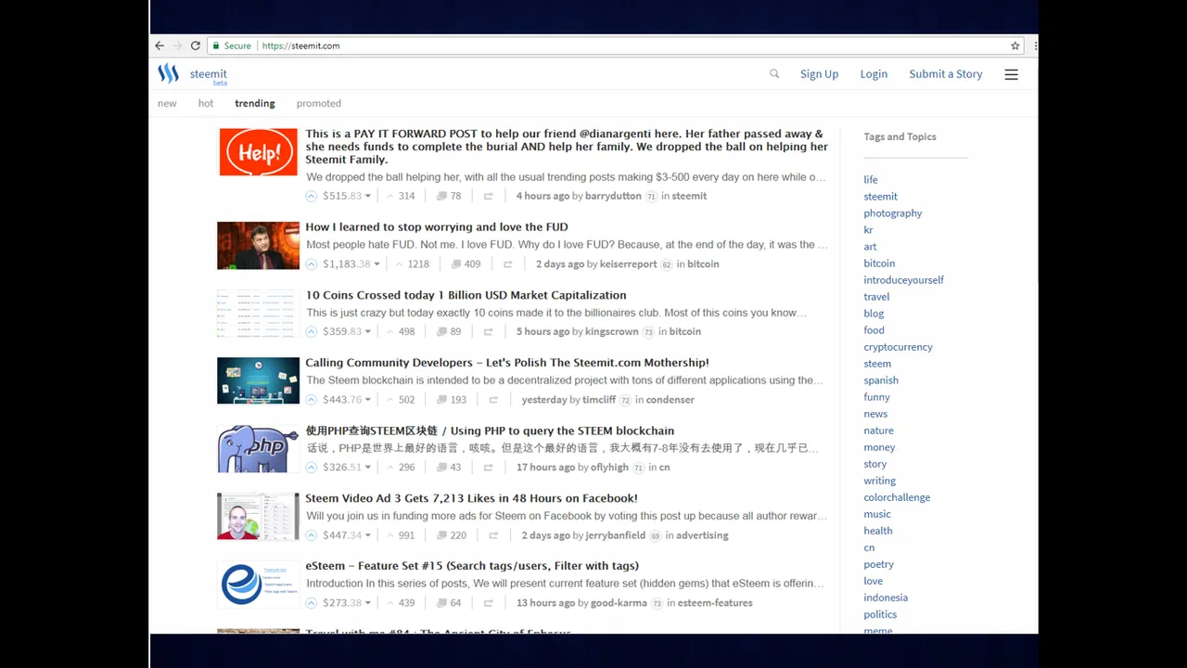Switch to the 'hot' tab
The height and width of the screenshot is (668, 1187).
(x=206, y=103)
